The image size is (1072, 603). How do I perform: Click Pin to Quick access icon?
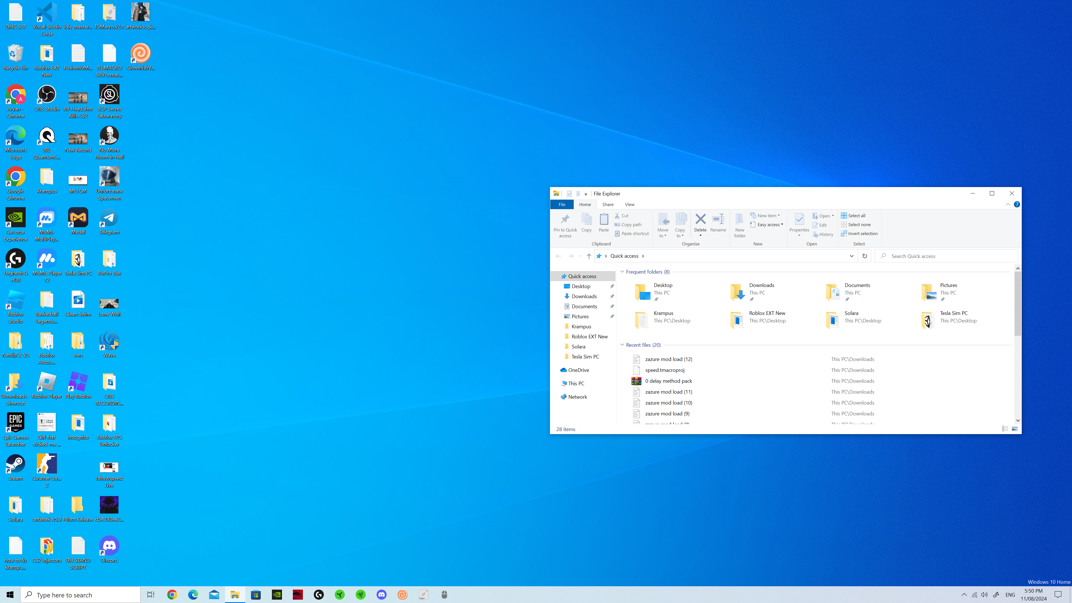(x=565, y=219)
